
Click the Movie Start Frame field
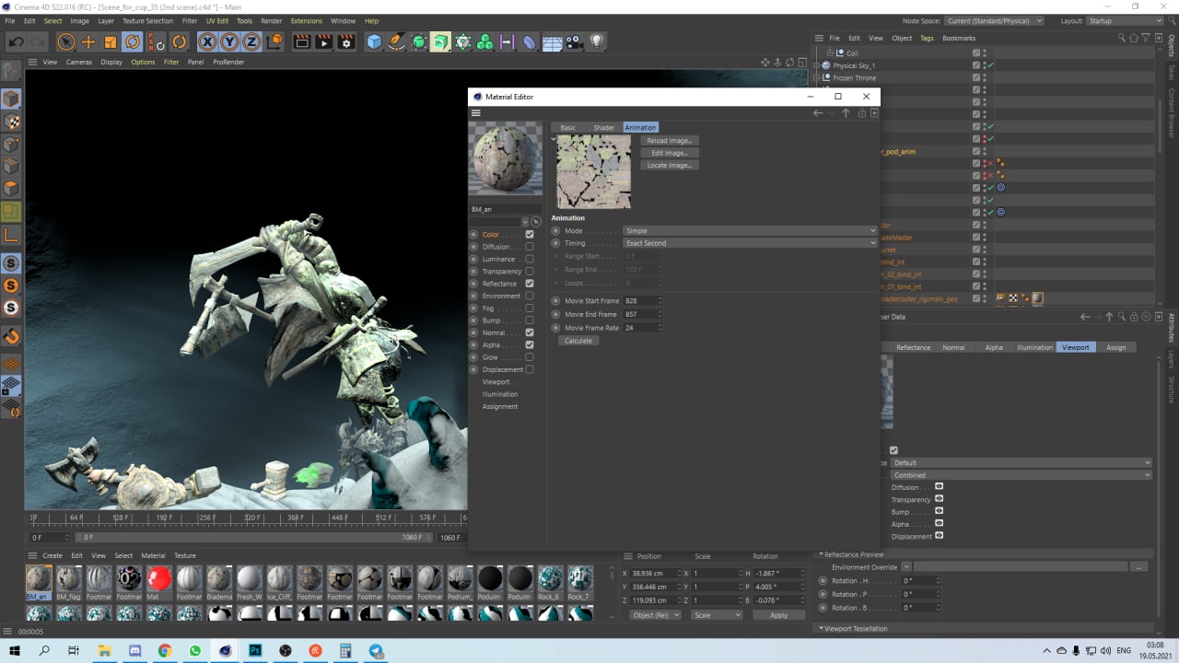pyautogui.click(x=643, y=301)
